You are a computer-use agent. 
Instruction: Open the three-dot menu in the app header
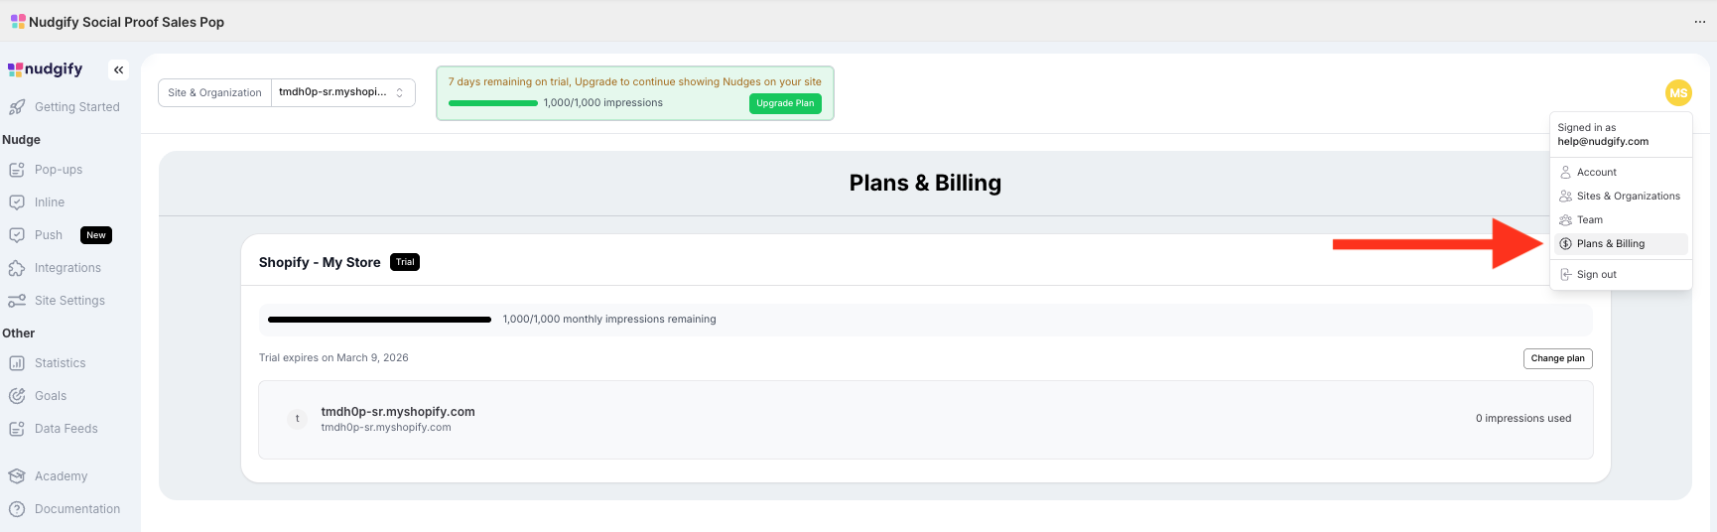tap(1699, 22)
